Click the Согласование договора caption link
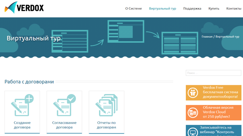Viewport: 243px width, 136px height. coord(64,125)
